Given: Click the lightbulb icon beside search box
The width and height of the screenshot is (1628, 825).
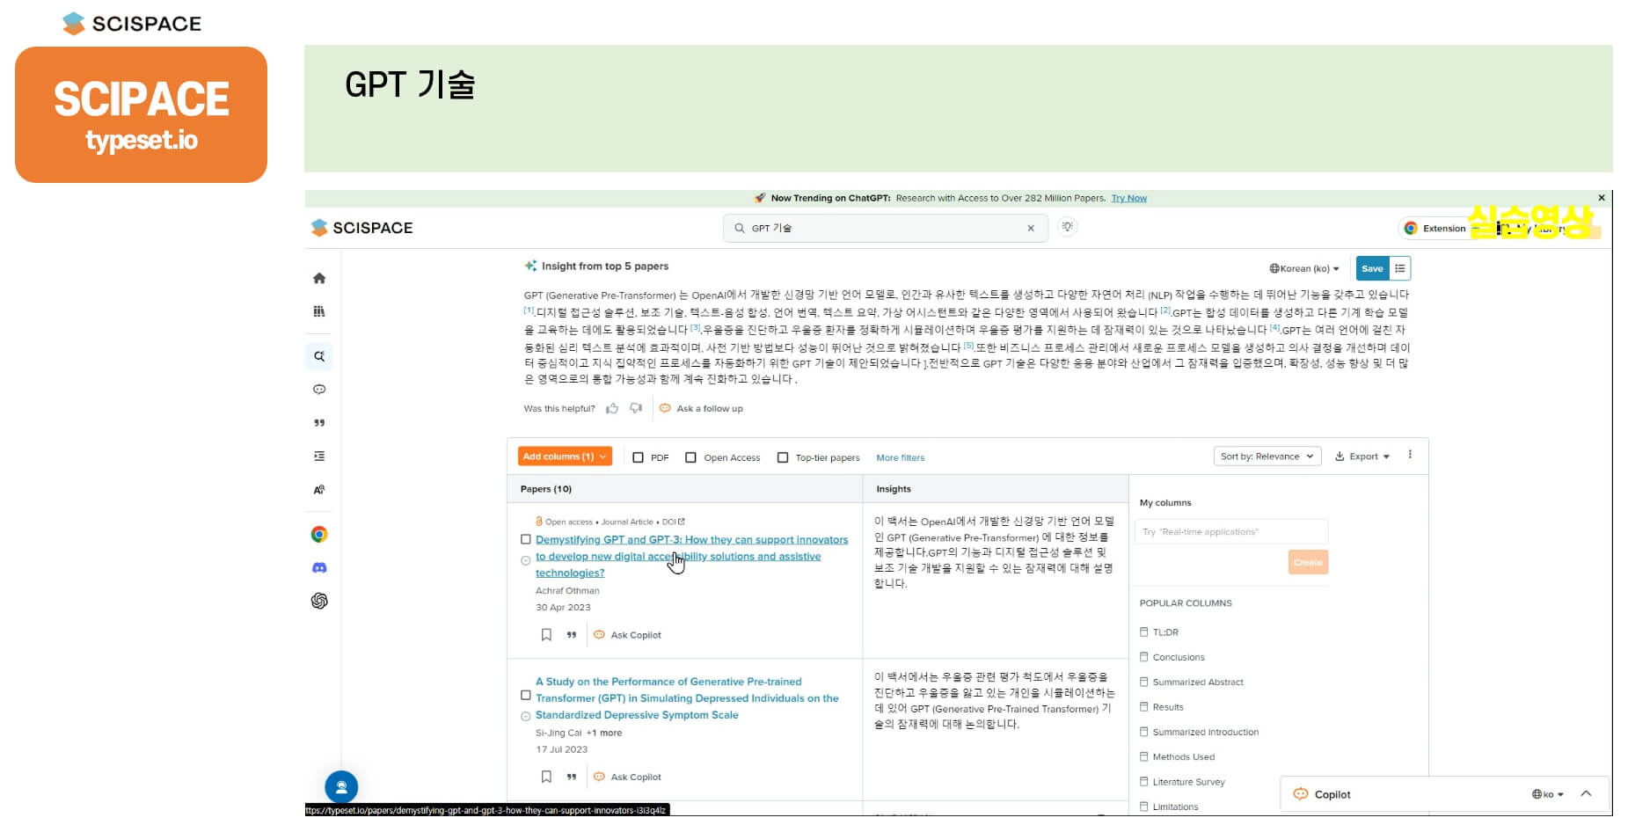Looking at the screenshot, I should coord(1067,227).
